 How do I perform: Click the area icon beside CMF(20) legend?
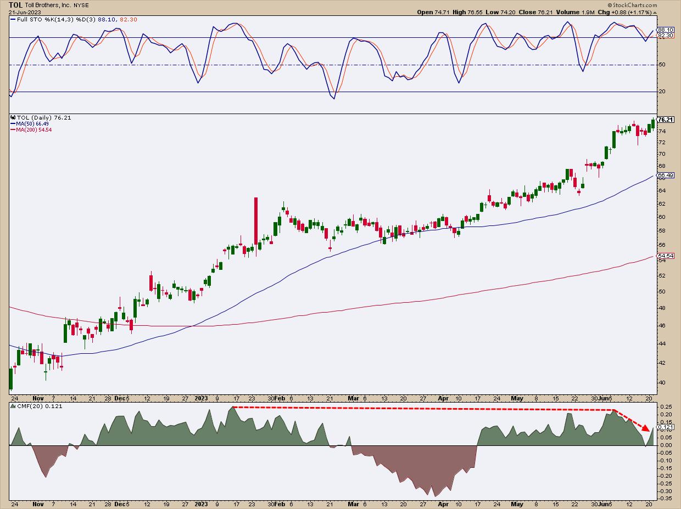coord(13,405)
